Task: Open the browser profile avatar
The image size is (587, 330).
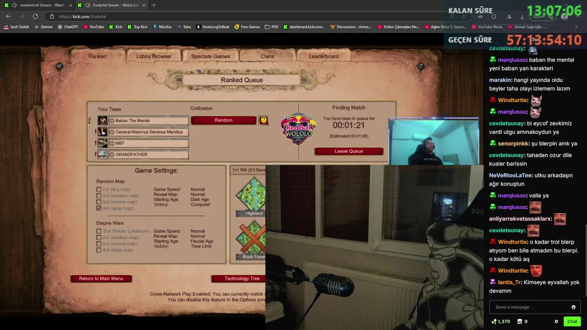Action: pyautogui.click(x=565, y=16)
